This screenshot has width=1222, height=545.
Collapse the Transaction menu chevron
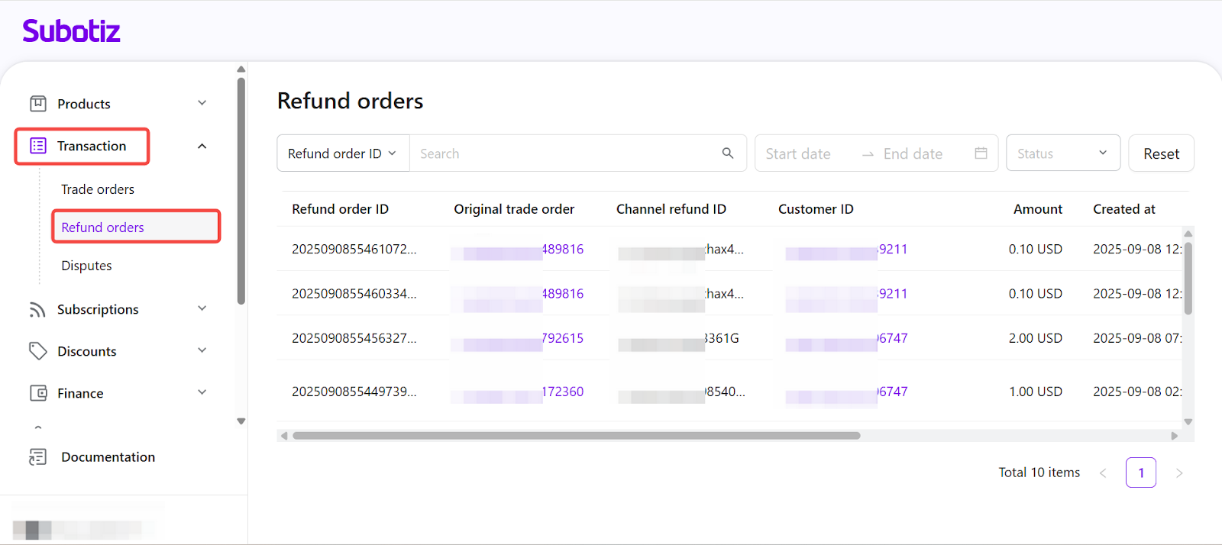(x=202, y=146)
